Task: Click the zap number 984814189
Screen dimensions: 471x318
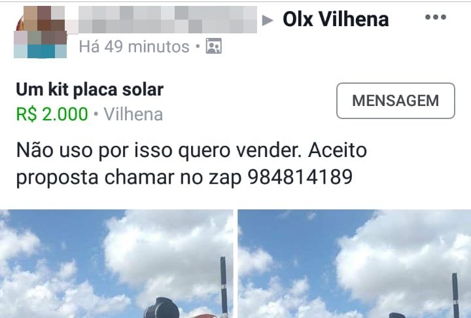Action: 300,177
